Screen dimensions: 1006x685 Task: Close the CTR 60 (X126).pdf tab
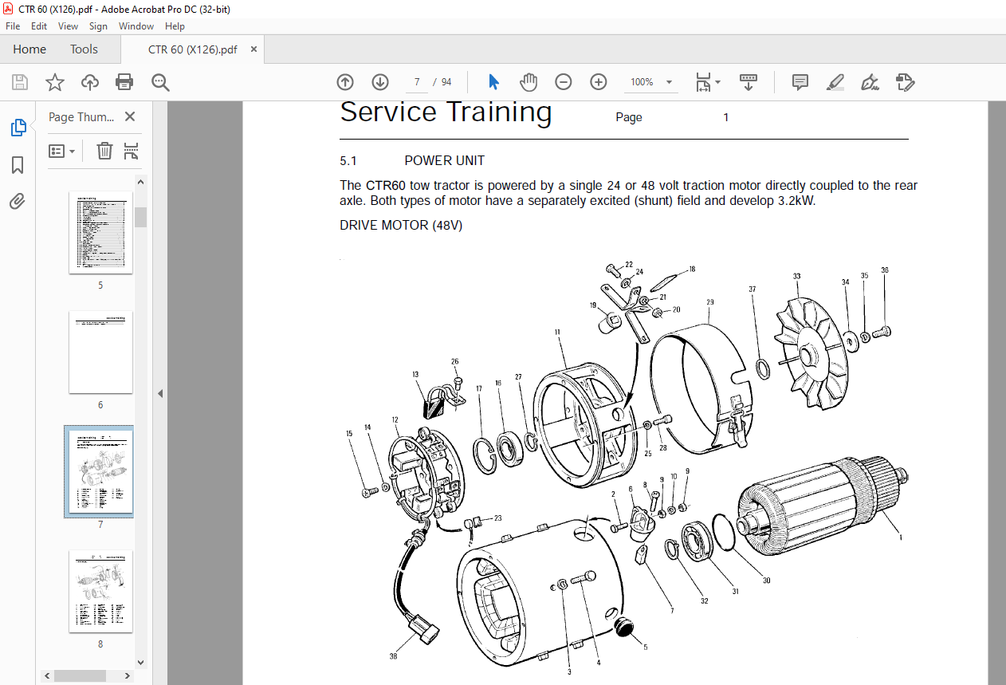click(x=254, y=49)
